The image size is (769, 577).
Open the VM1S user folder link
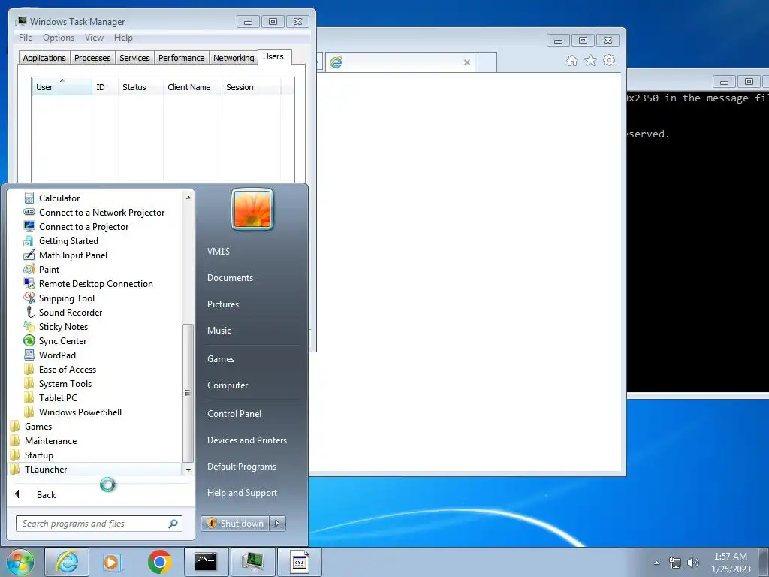(x=219, y=251)
